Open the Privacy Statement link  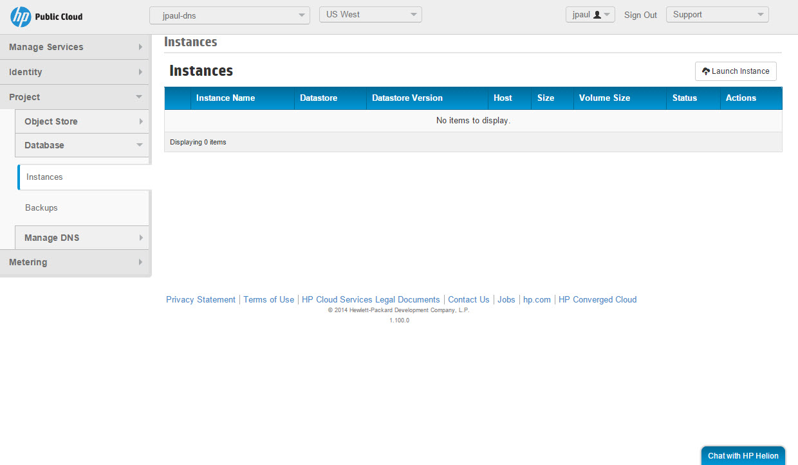pos(201,299)
